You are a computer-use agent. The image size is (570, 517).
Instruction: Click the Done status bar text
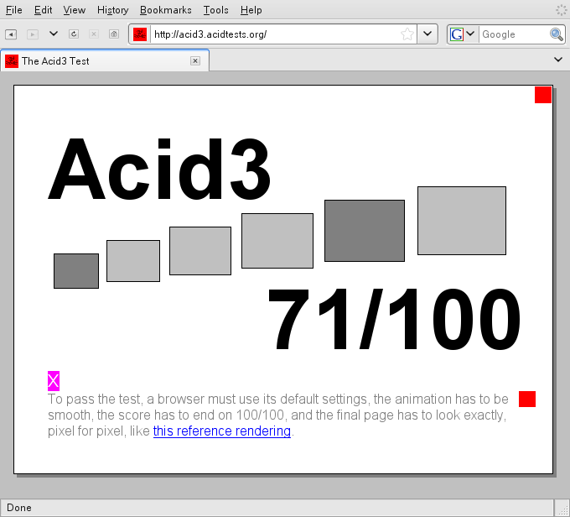coord(19,508)
